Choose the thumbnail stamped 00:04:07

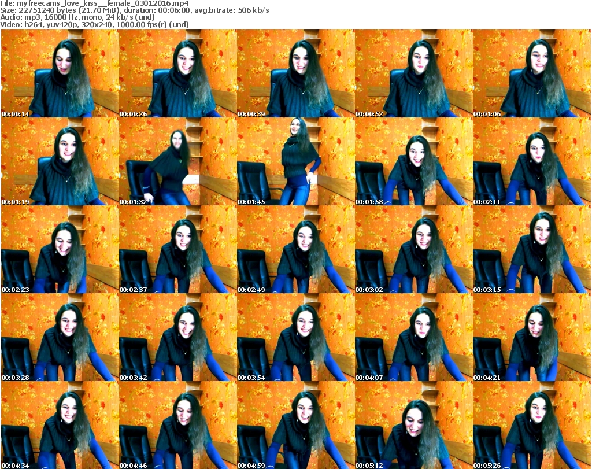[x=413, y=337]
